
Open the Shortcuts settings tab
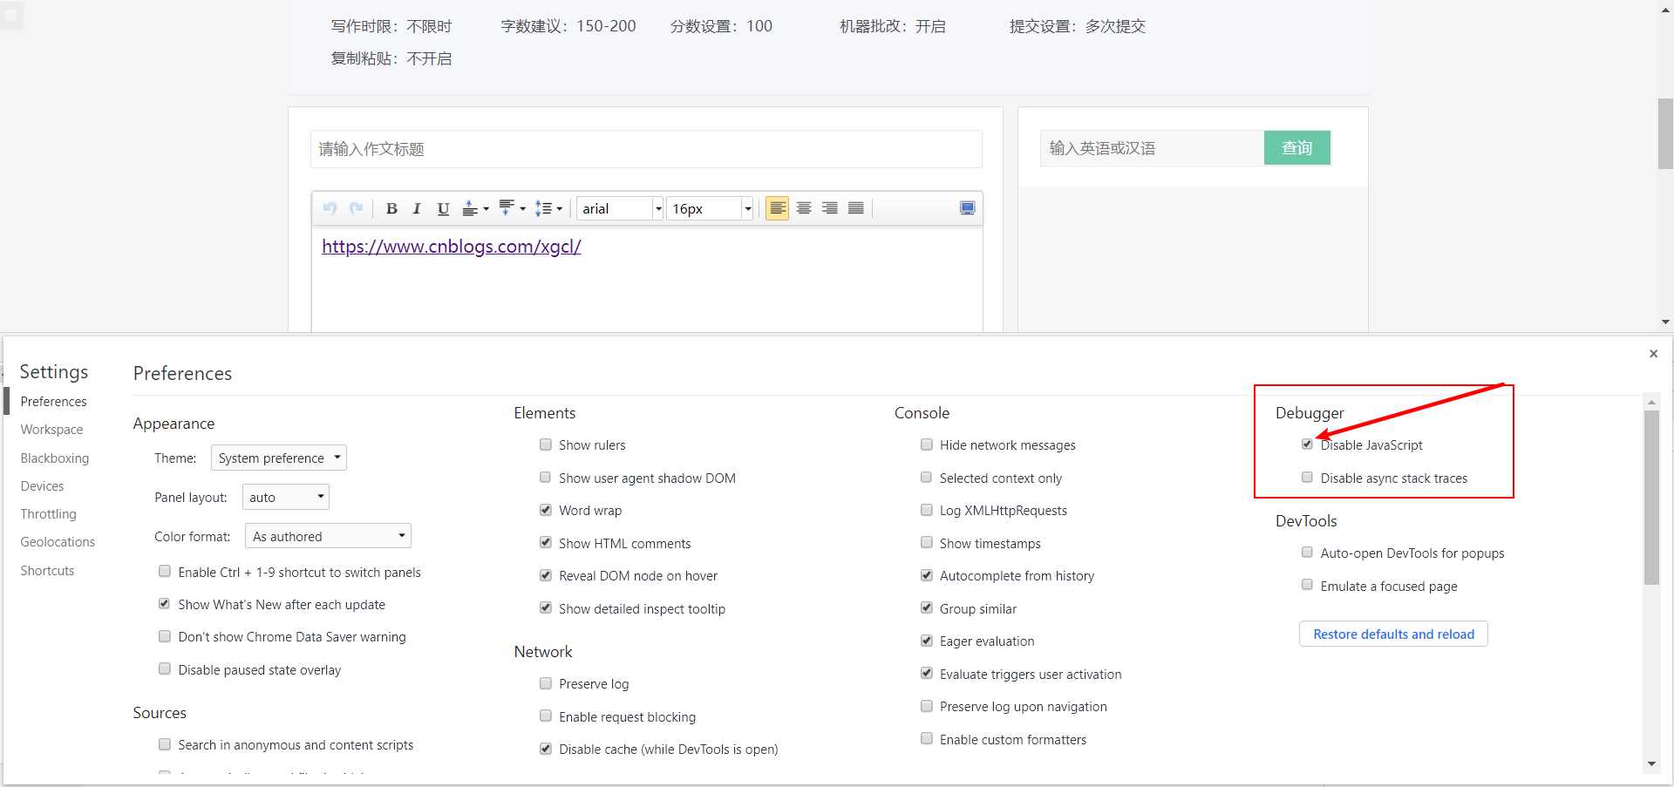click(x=47, y=570)
